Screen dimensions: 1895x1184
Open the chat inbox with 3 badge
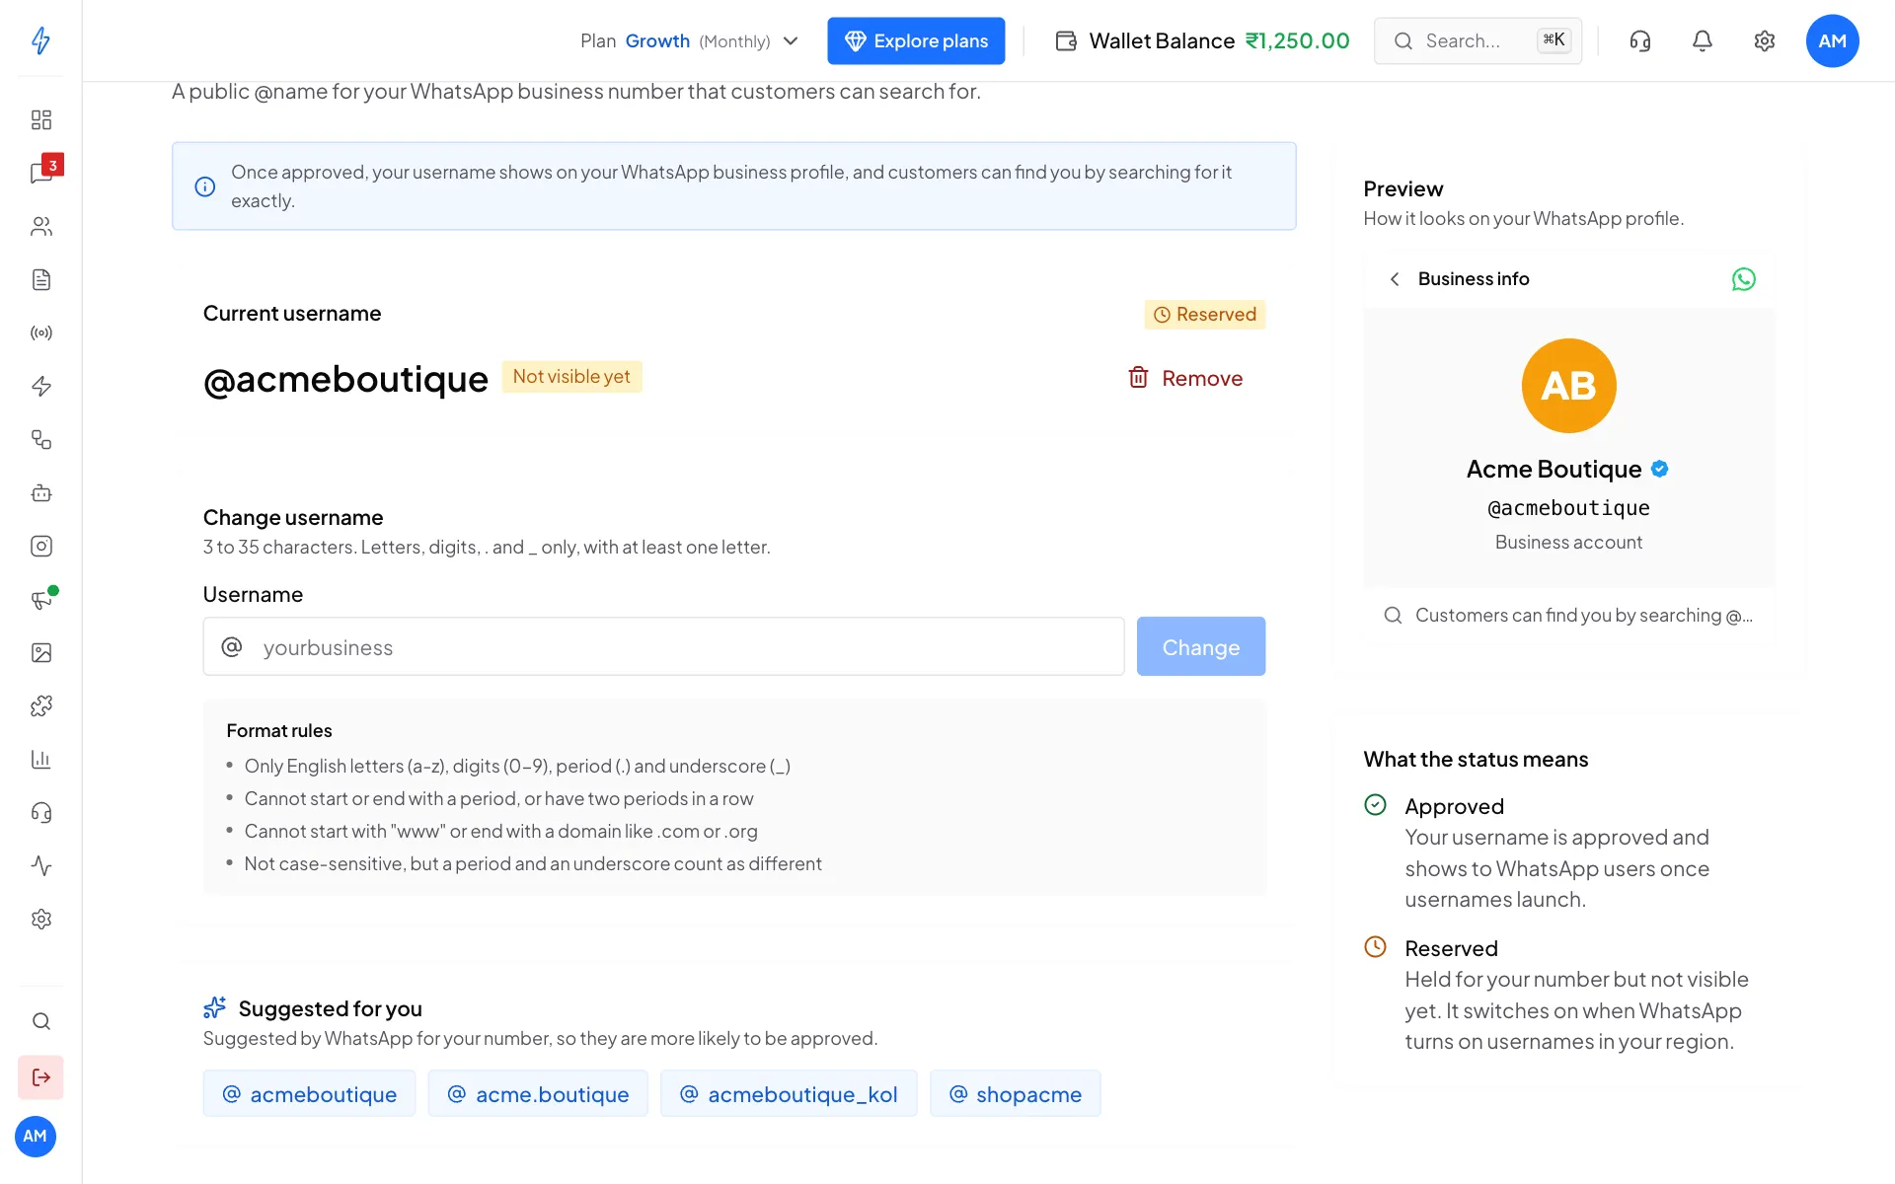(x=40, y=173)
